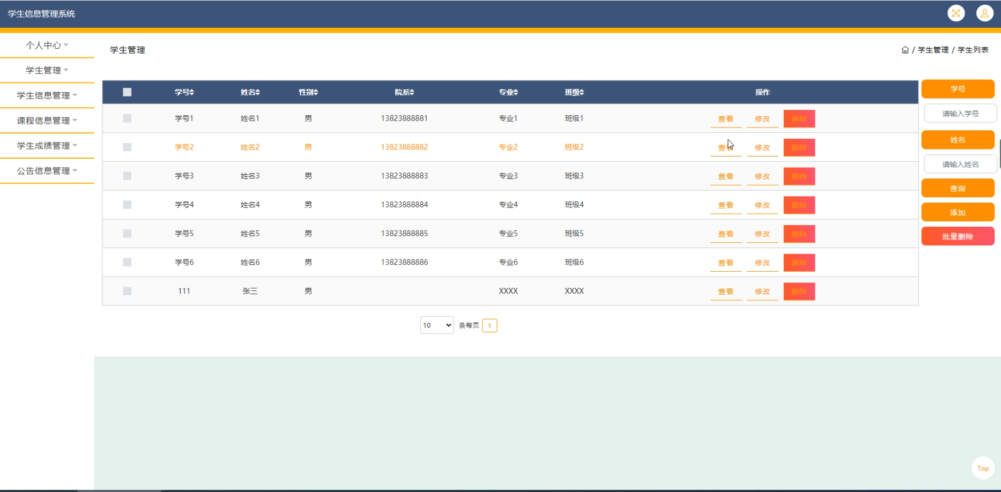This screenshot has width=1001, height=492.
Task: Expand the 学生信息管理 sidebar menu
Action: (47, 95)
